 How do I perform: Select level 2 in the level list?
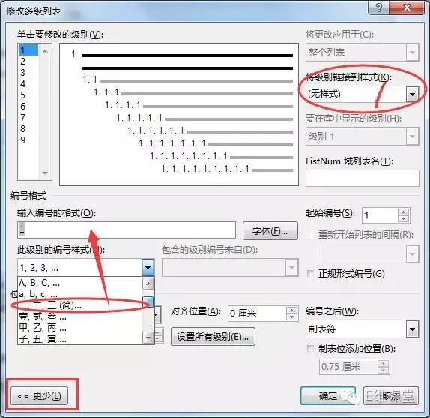coord(28,62)
